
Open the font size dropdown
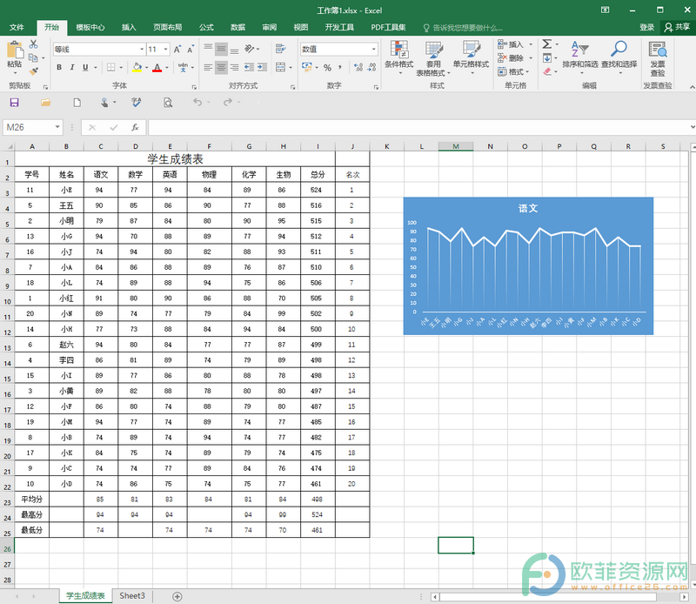tap(165, 50)
